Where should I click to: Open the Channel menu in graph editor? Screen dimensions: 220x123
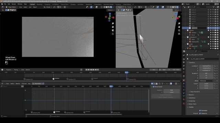[x=24, y=83]
